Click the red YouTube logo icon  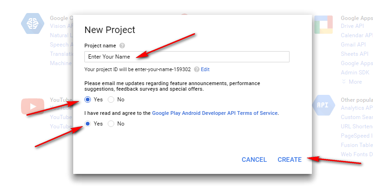pos(32,106)
